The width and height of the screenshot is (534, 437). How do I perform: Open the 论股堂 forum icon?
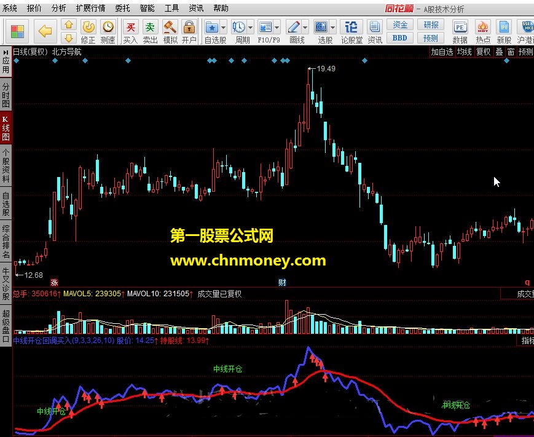351,32
